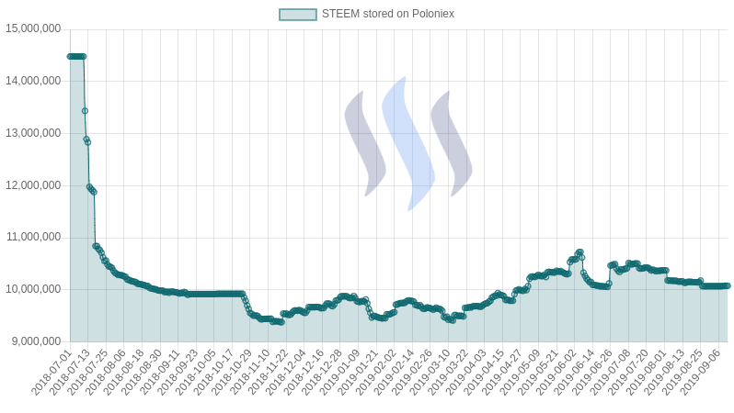Click the right blade of the Steem logo
The width and height of the screenshot is (734, 413).
pos(452,143)
